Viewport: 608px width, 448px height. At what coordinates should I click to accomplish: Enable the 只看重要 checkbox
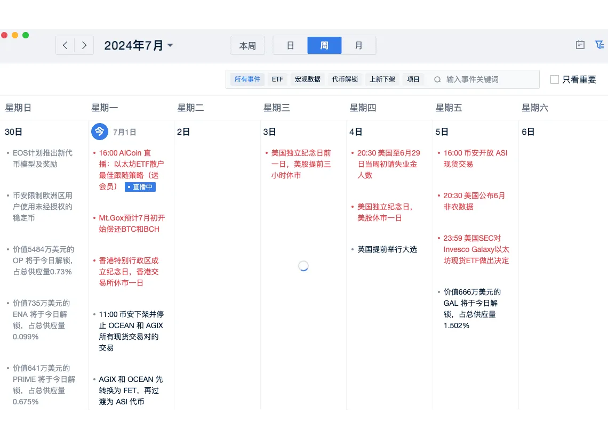(555, 79)
